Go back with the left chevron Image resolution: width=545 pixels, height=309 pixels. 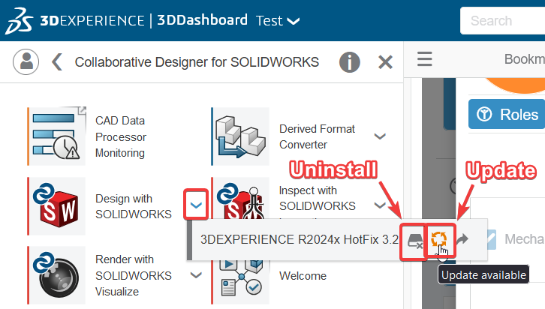(57, 61)
